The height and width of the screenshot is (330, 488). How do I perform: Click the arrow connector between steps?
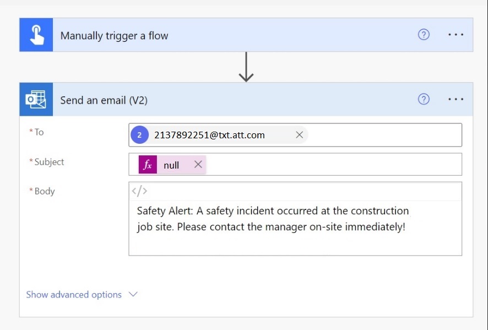click(x=246, y=67)
